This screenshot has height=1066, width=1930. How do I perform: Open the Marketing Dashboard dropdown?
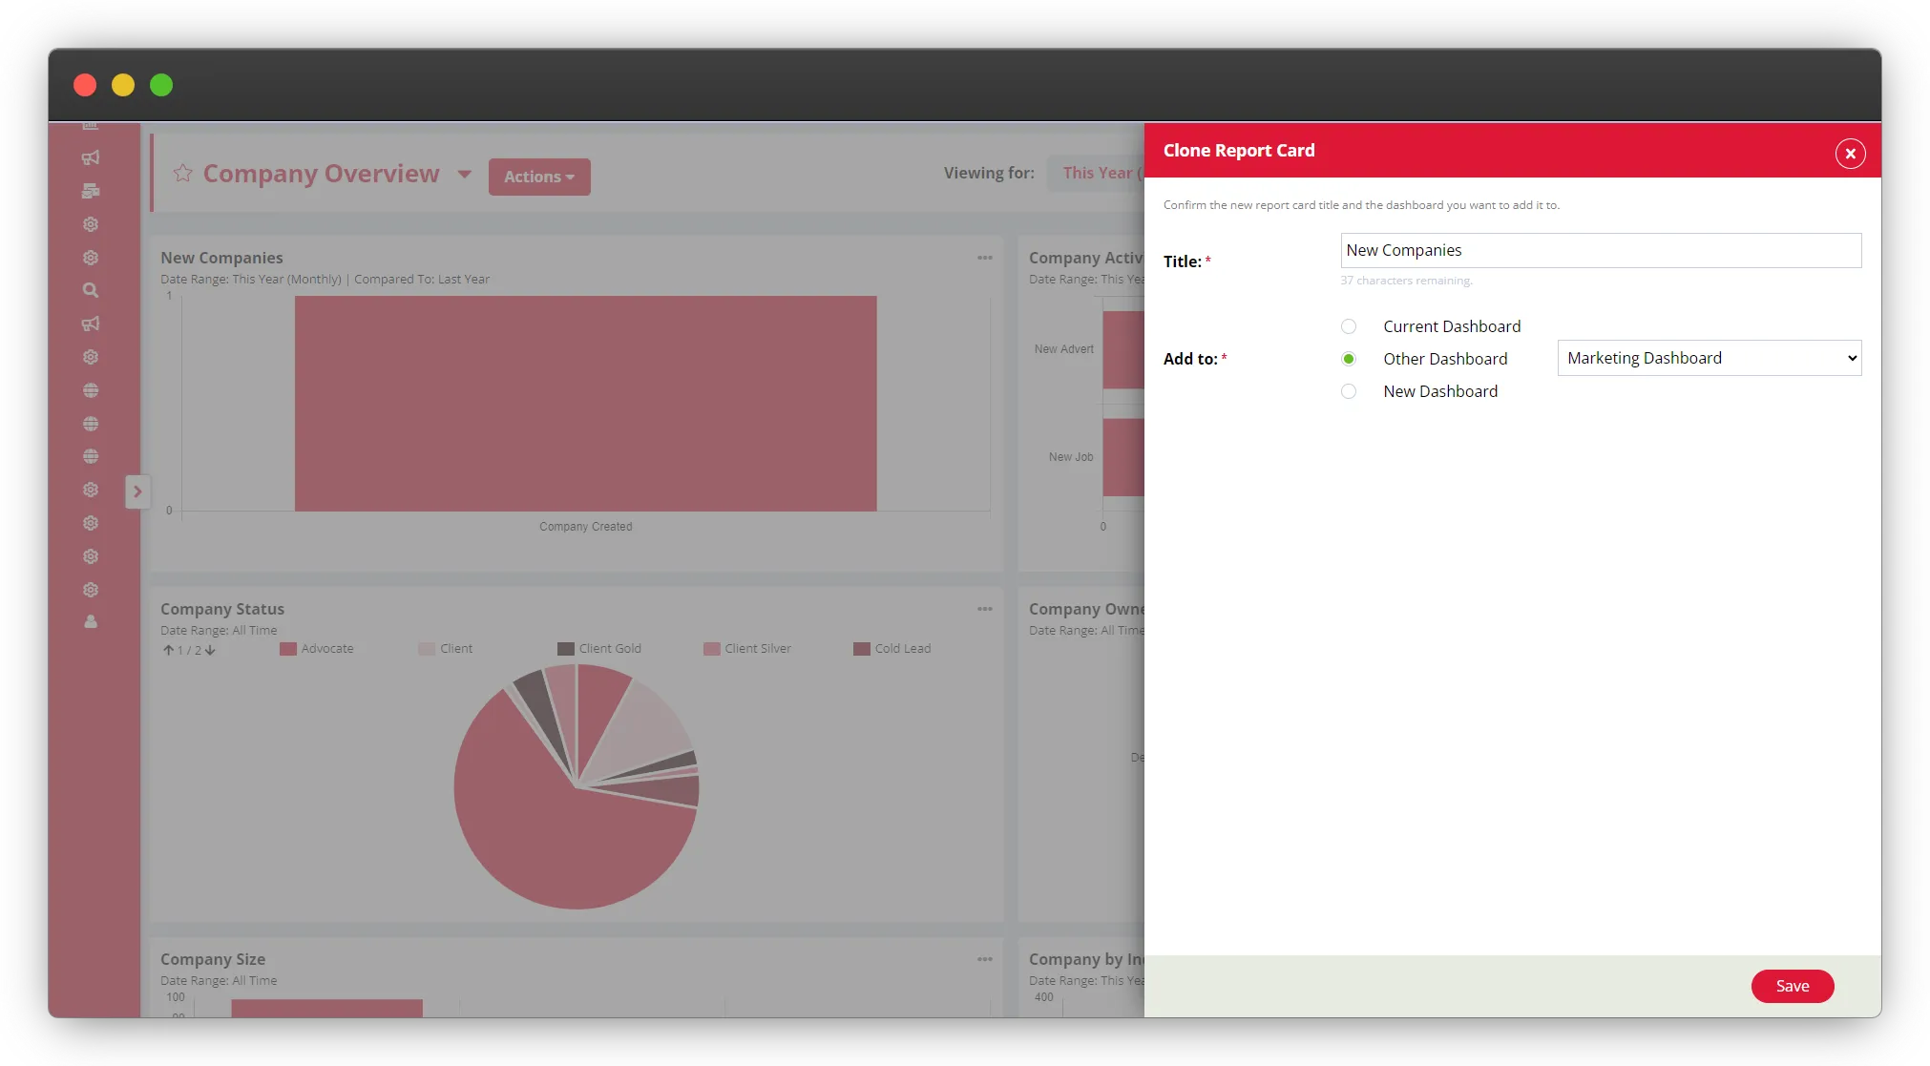coord(1709,358)
